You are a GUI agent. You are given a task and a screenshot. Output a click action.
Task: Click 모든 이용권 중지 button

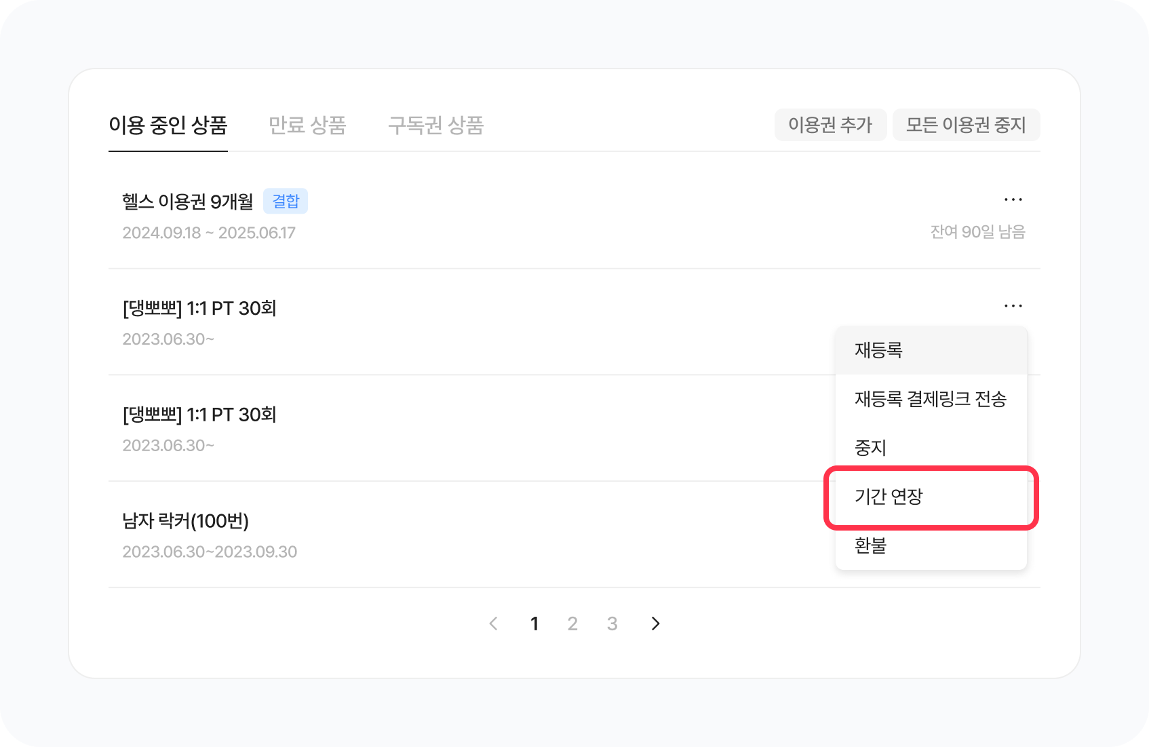tap(966, 125)
